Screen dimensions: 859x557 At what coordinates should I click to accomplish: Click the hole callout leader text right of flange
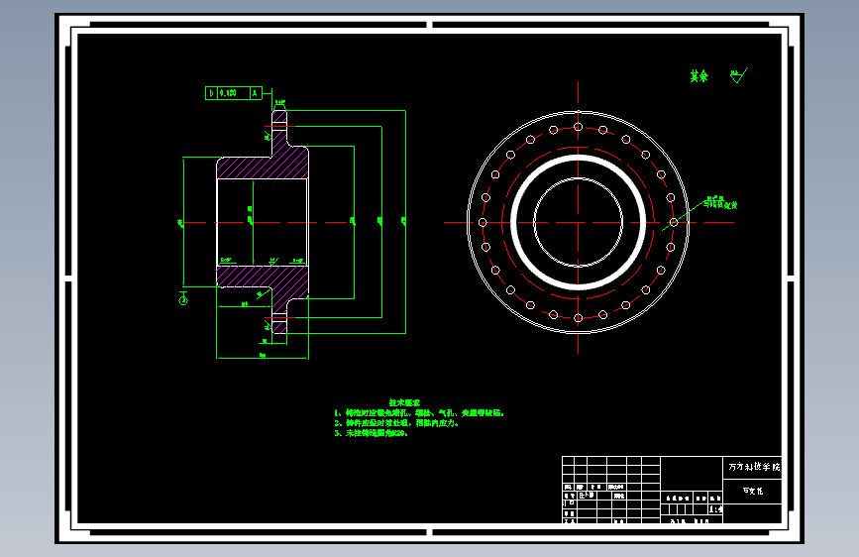720,203
